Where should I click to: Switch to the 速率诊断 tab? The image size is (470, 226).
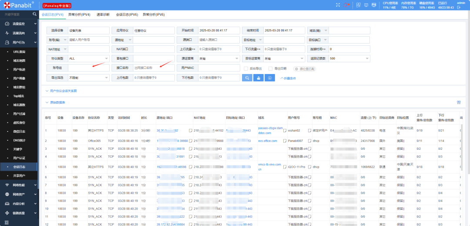pos(103,14)
